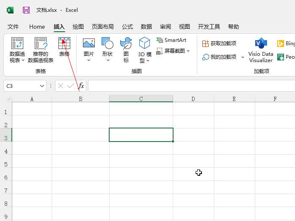Image resolution: width=295 pixels, height=221 pixels.
Task: Select column D header
Action: pos(193,99)
